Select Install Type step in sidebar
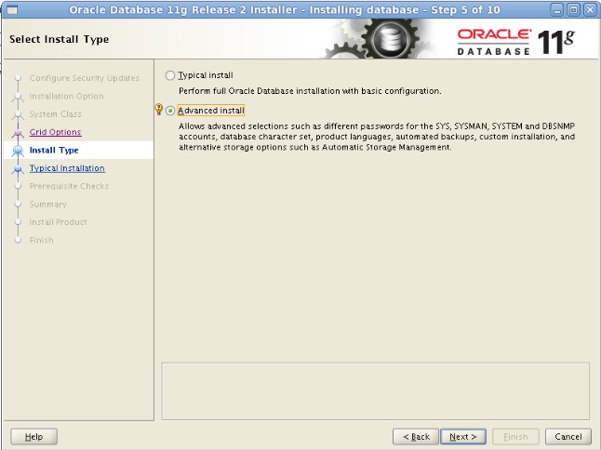Viewport: 601px width, 450px height. [x=54, y=150]
